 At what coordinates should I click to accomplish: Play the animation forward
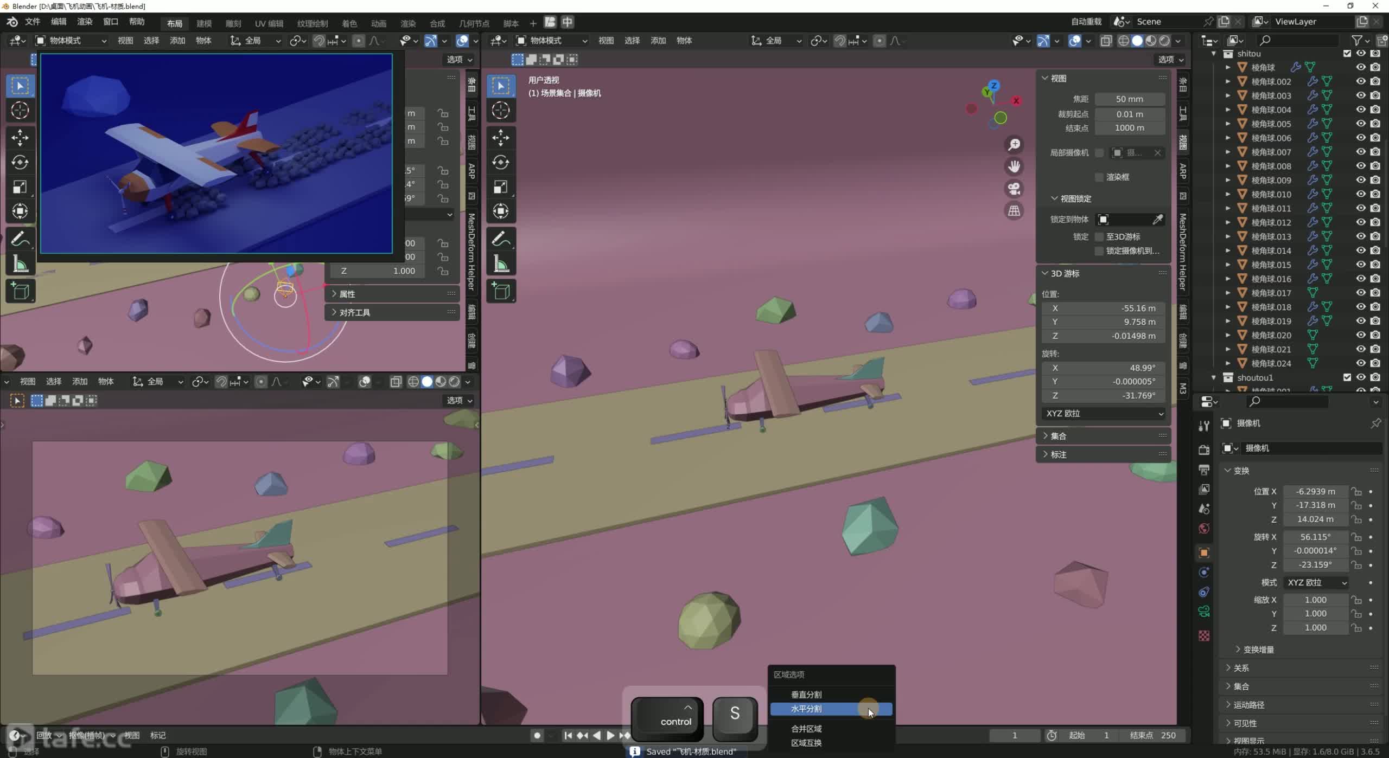(x=610, y=735)
